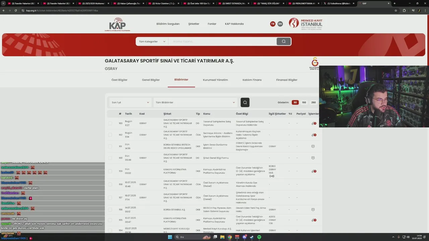Click the volume icon in system tray

coord(408,237)
